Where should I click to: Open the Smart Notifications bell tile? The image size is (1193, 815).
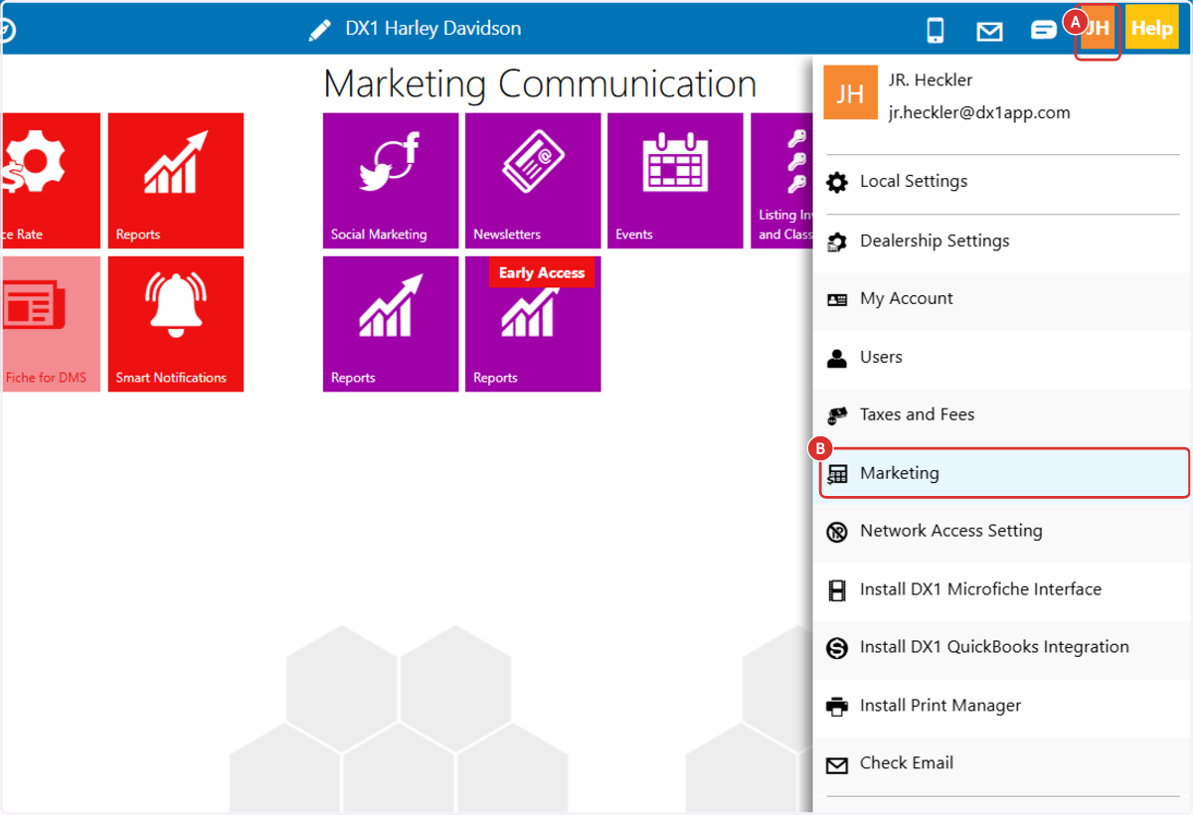(176, 324)
